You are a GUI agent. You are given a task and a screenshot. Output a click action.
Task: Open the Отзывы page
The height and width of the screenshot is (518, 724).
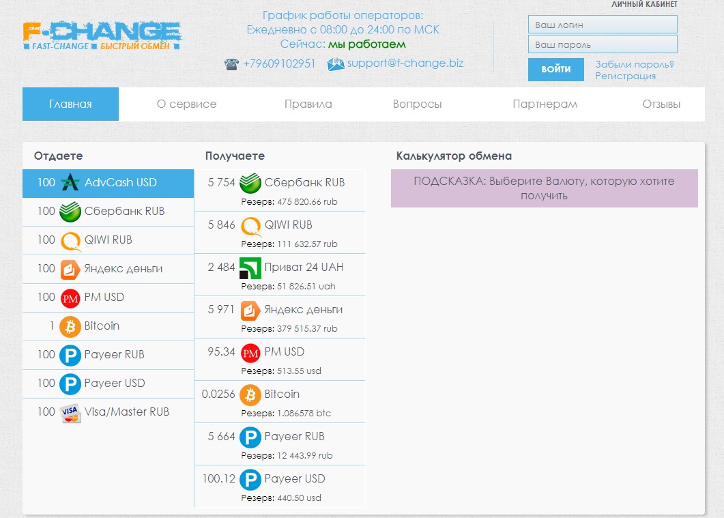coord(661,104)
